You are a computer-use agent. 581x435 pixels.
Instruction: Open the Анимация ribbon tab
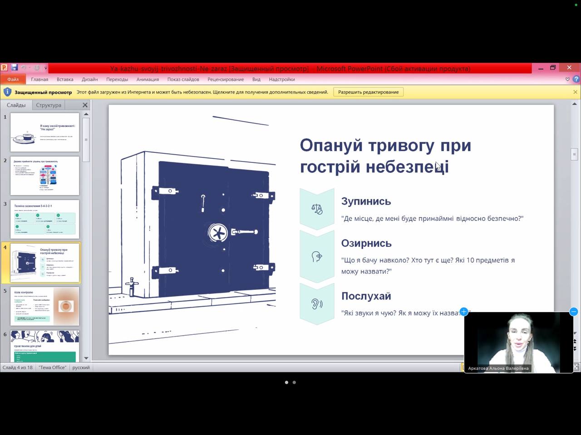click(148, 79)
